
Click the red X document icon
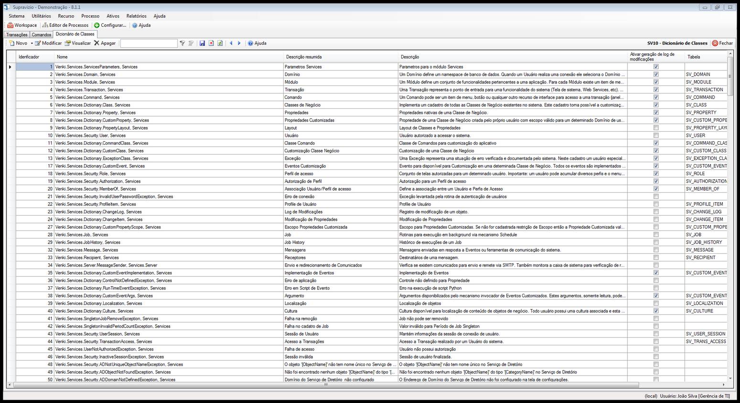[x=211, y=43]
